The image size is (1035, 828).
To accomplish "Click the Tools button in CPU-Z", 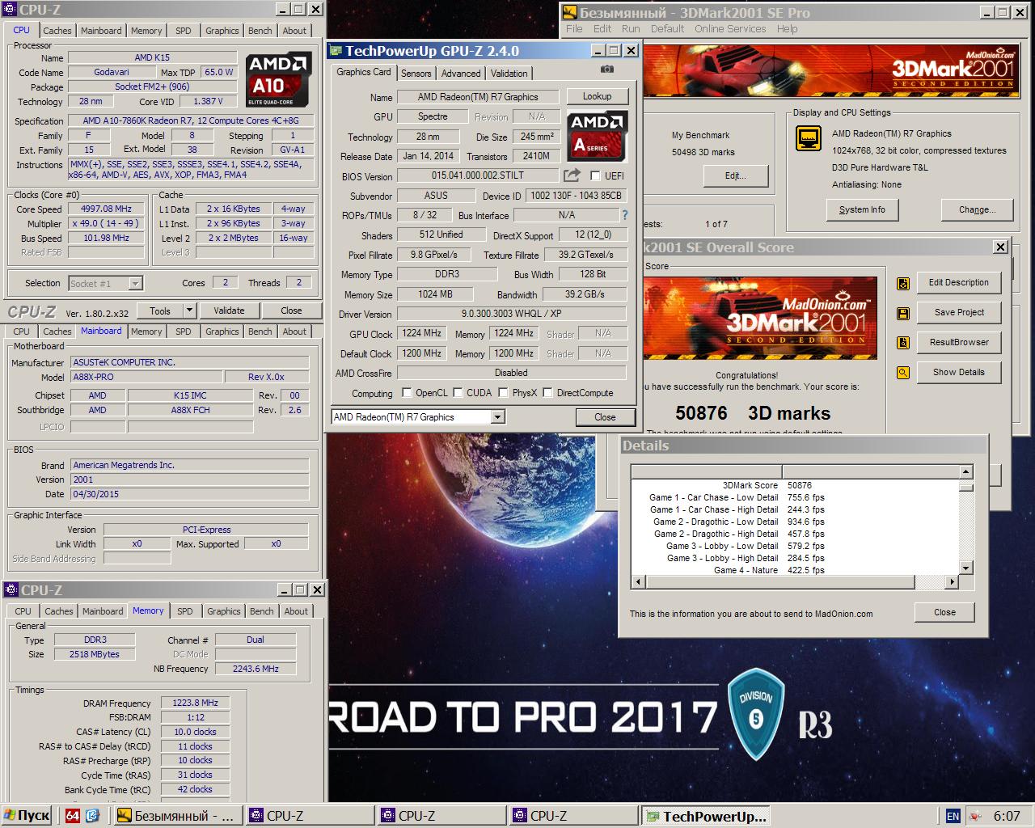I will tap(160, 310).
